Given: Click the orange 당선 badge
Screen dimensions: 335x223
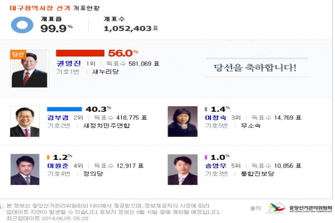Looking at the screenshot, I should tap(18, 54).
